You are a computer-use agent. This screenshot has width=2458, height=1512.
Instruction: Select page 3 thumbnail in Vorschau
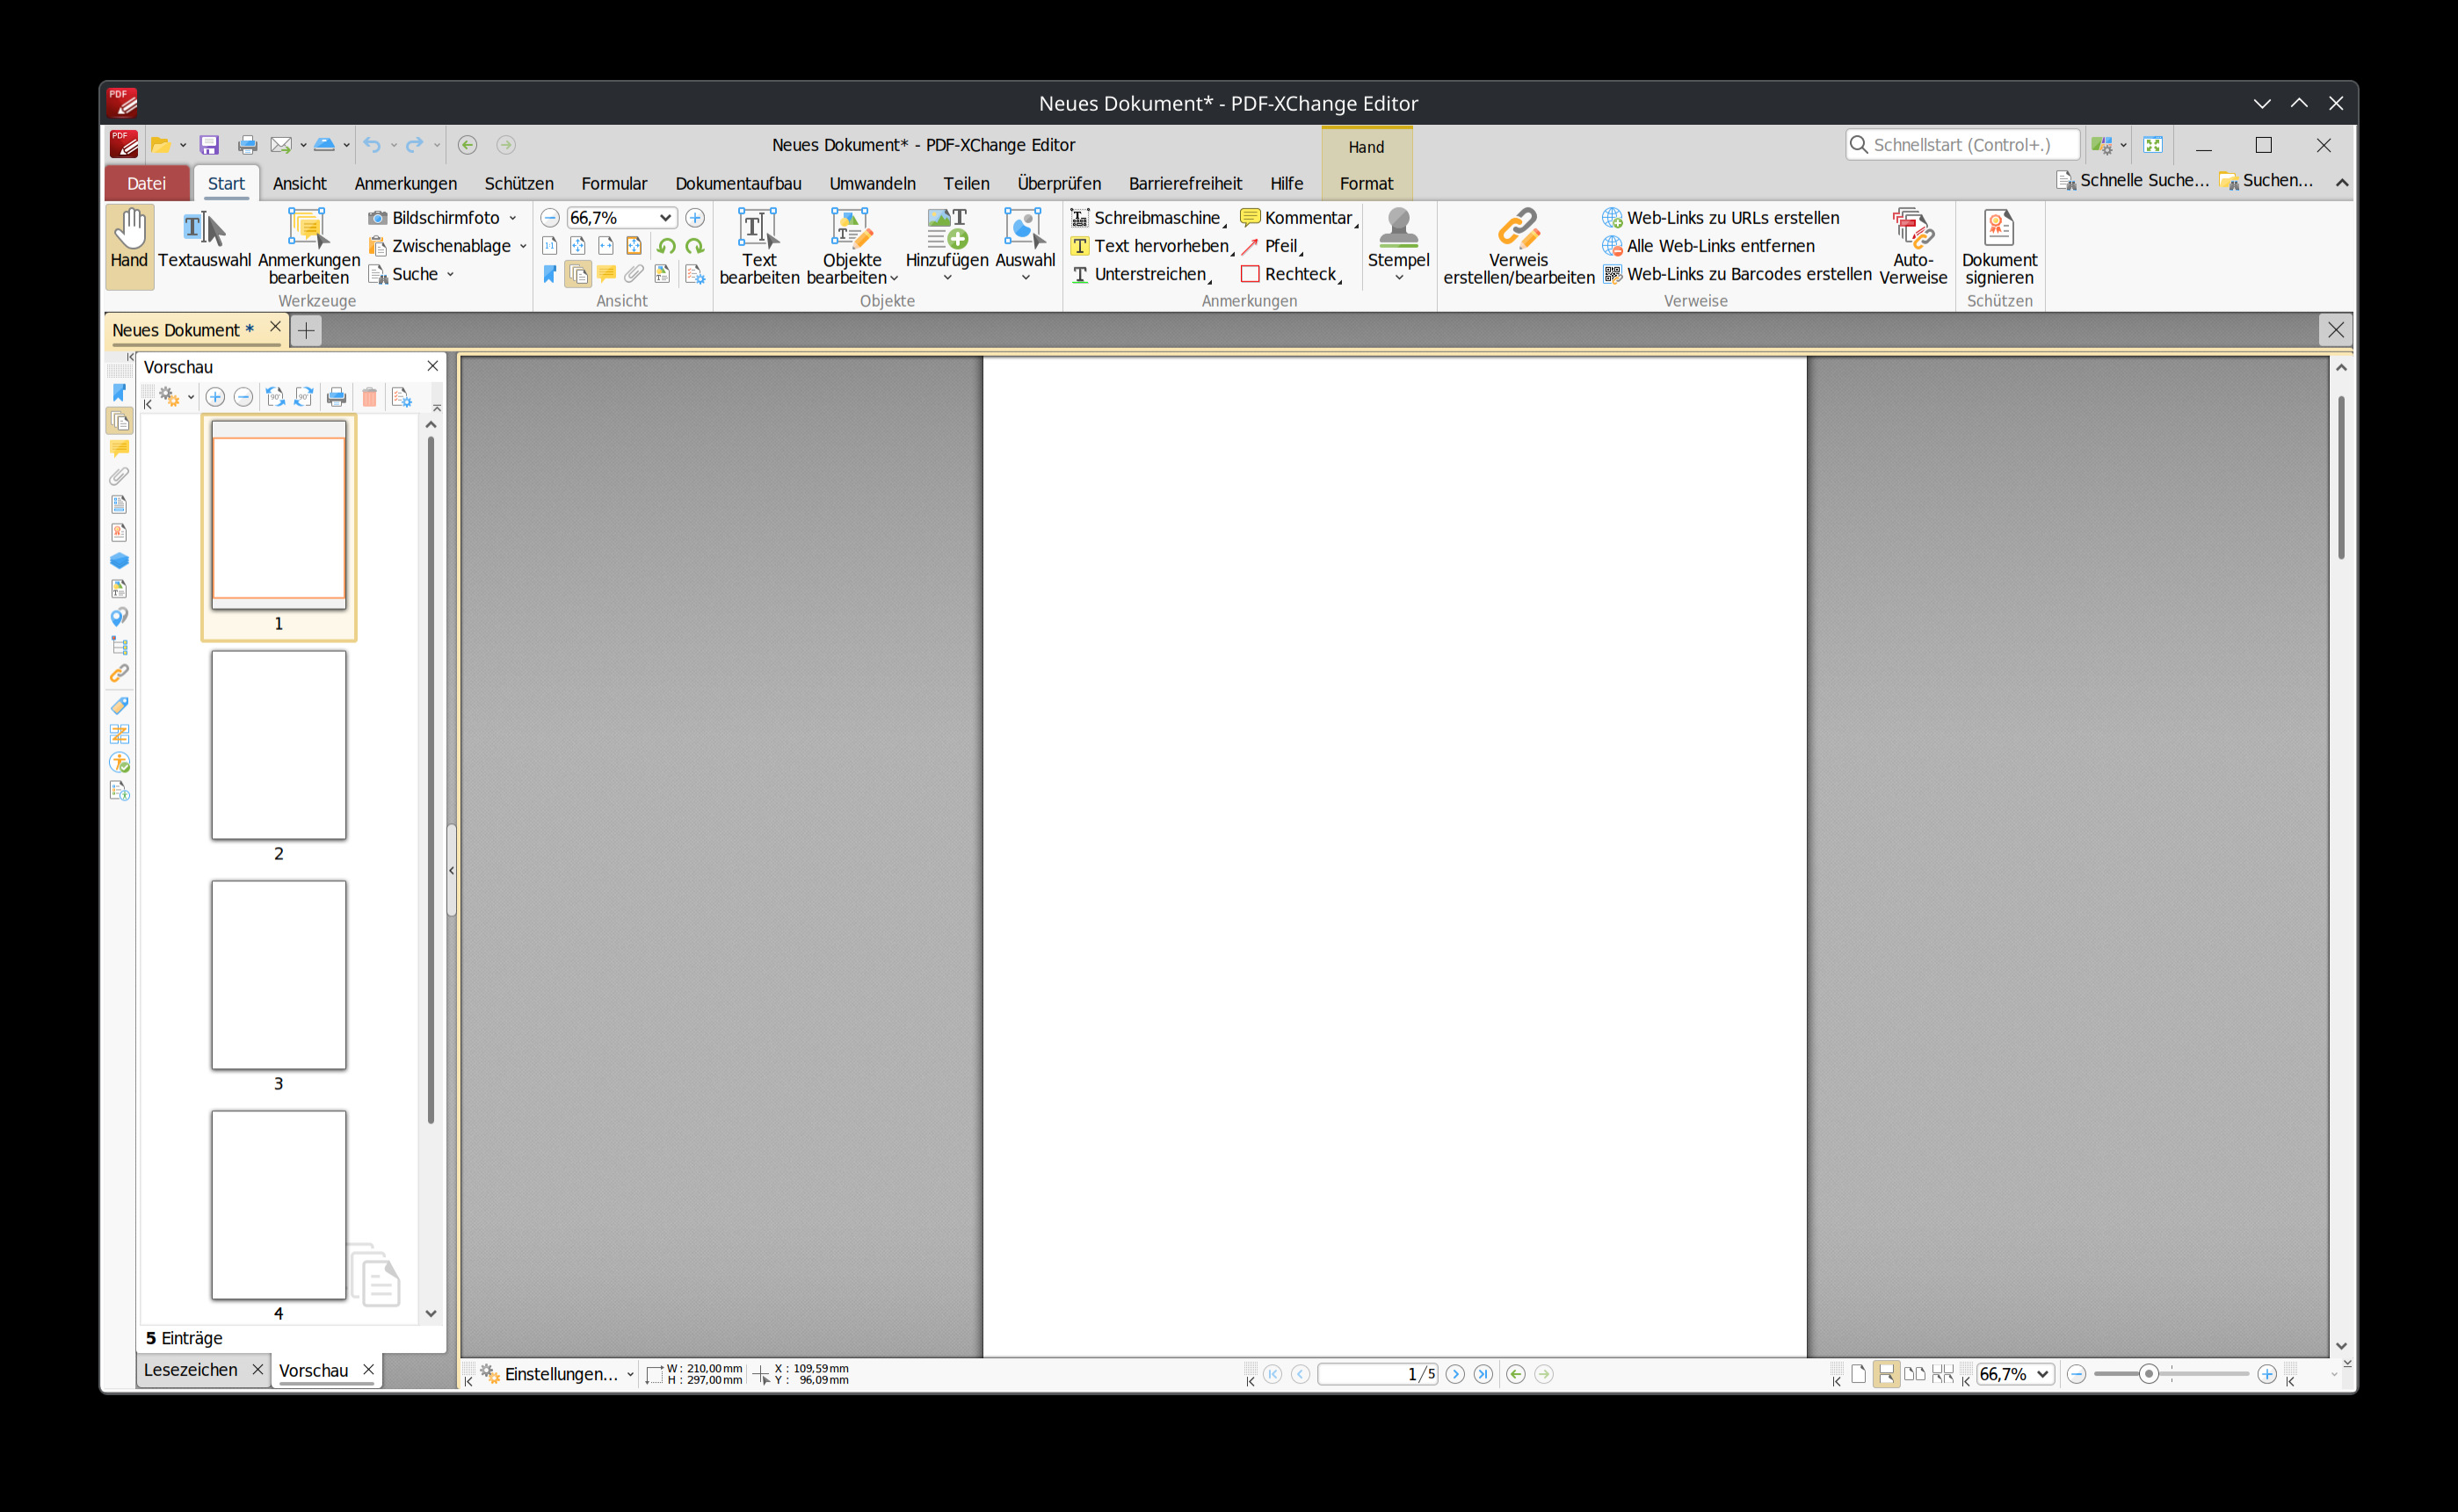point(279,975)
